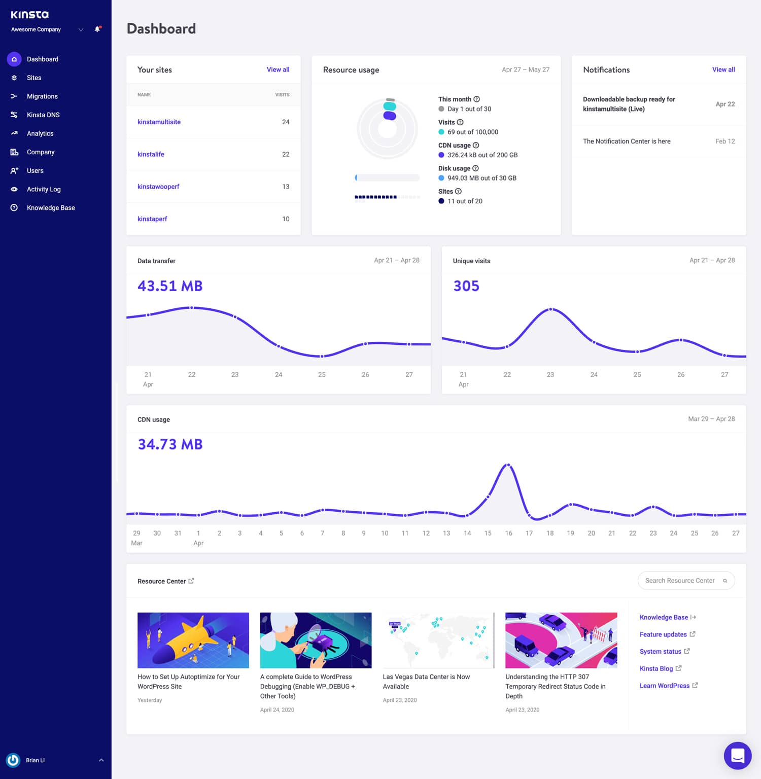
Task: Expand the Brian Li user menu
Action: (101, 760)
